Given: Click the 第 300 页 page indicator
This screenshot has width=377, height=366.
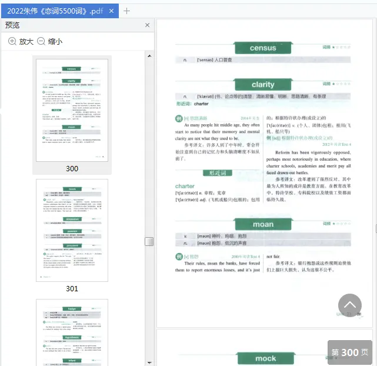Looking at the screenshot, I should click(349, 352).
